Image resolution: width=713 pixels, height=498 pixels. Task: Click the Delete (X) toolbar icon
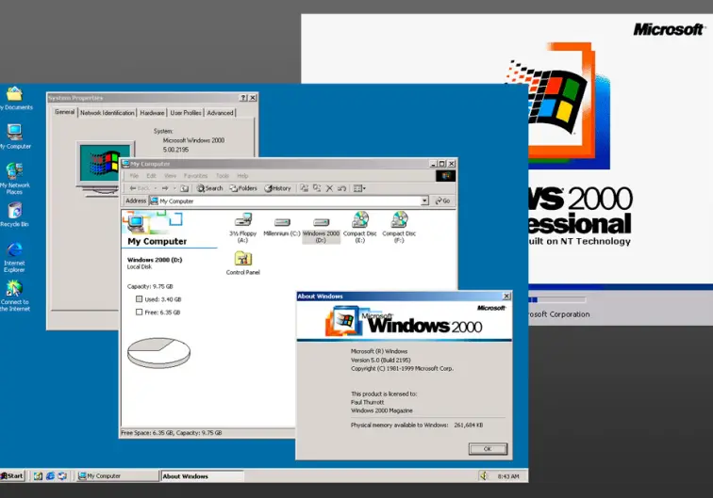(x=329, y=188)
